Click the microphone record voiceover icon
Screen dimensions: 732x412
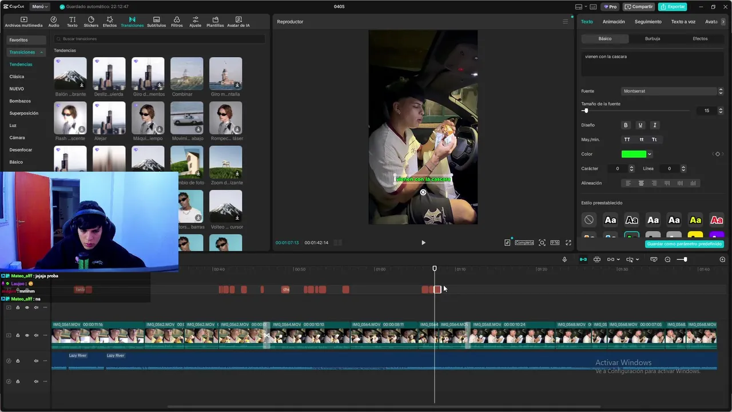click(x=564, y=259)
